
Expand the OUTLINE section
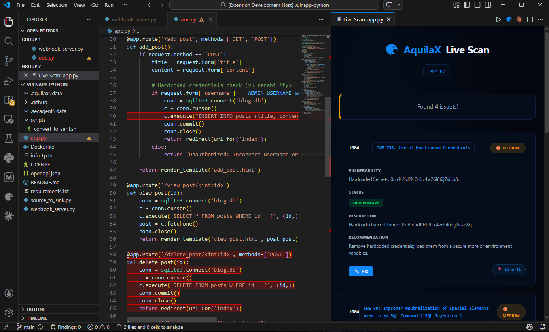click(x=36, y=309)
